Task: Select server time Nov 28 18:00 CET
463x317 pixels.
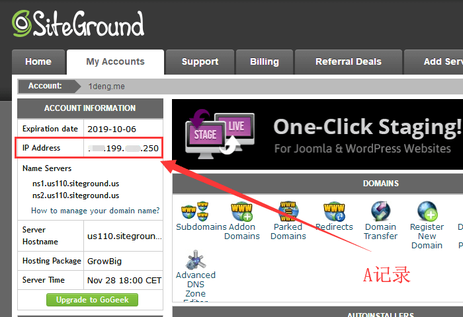Action: [124, 280]
